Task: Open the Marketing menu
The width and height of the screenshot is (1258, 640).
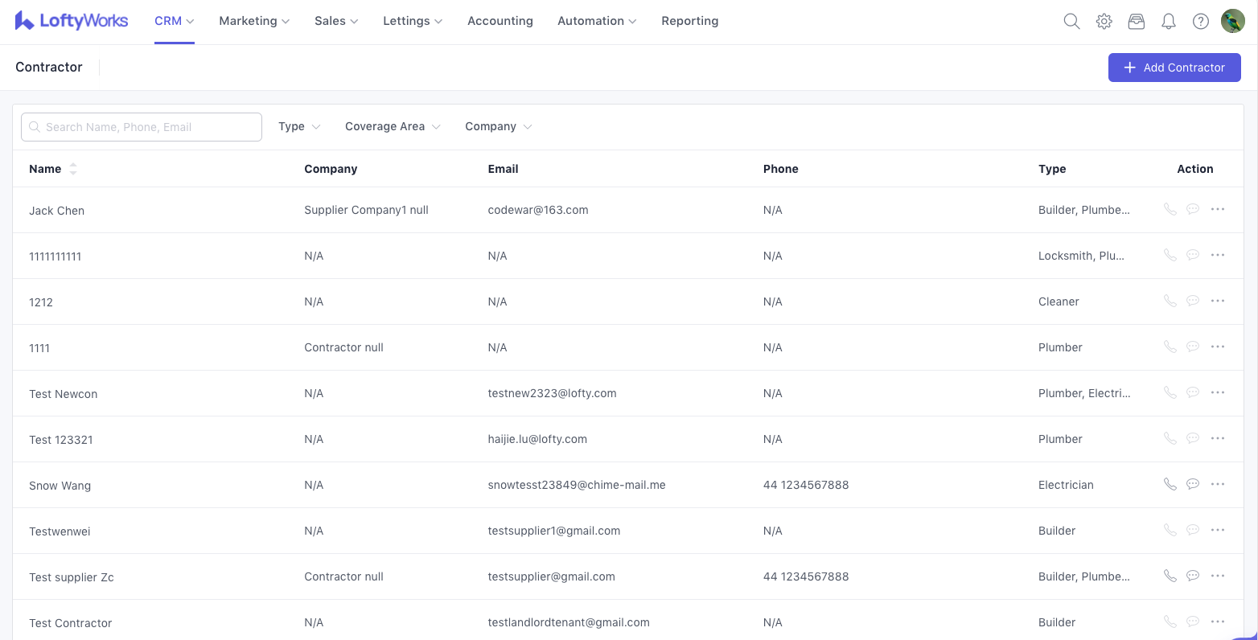Action: 253,22
